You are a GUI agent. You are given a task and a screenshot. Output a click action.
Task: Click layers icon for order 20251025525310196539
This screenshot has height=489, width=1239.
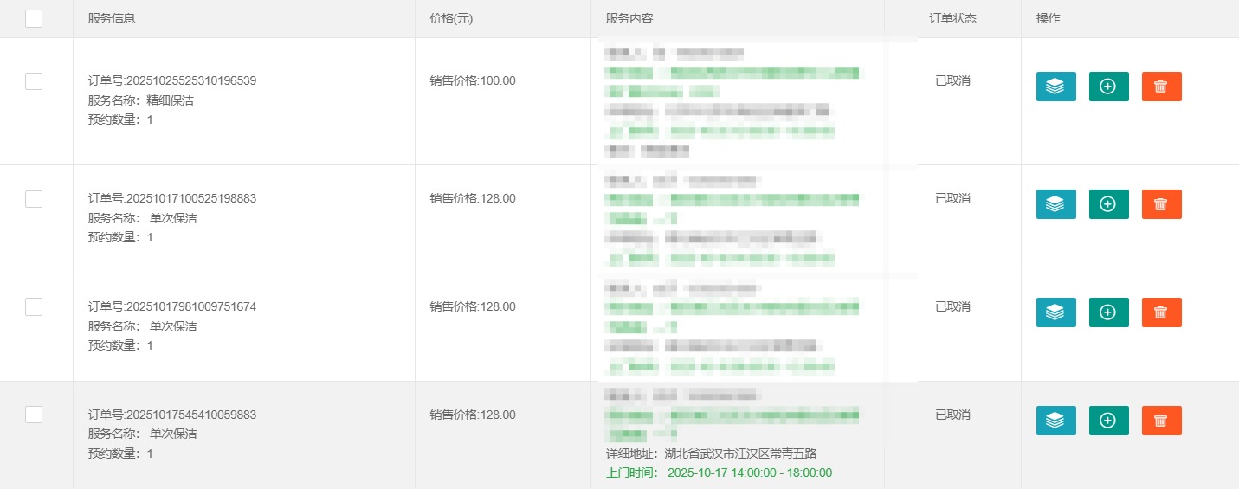[x=1055, y=87]
